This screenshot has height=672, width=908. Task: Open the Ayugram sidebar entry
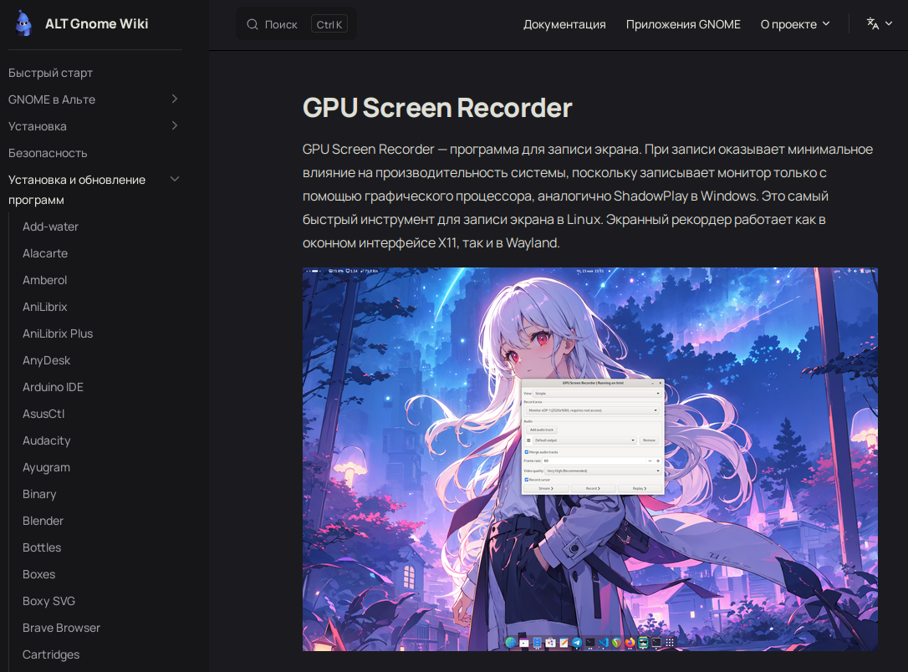[x=46, y=467]
